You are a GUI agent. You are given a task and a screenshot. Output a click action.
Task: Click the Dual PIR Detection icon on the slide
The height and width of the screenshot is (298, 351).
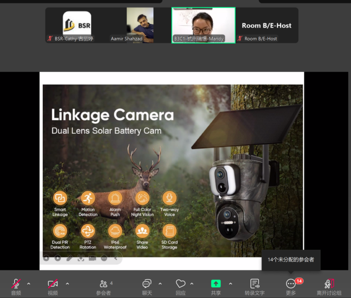pyautogui.click(x=60, y=231)
